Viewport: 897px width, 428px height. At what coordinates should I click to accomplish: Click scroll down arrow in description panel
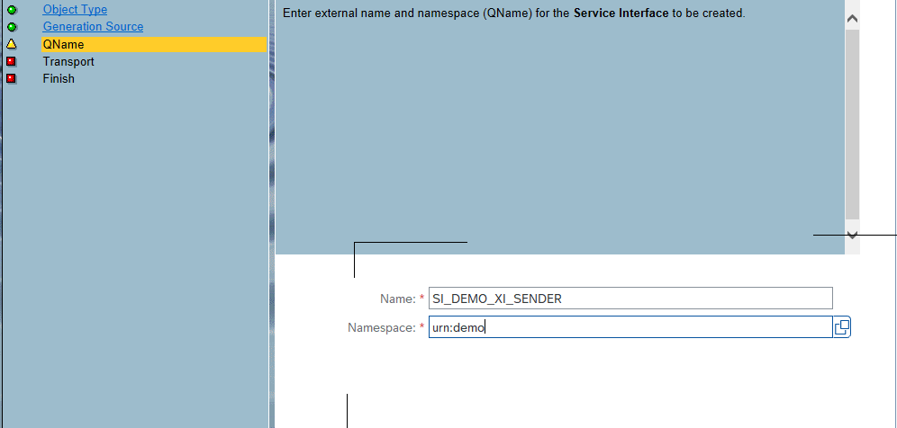pos(852,235)
